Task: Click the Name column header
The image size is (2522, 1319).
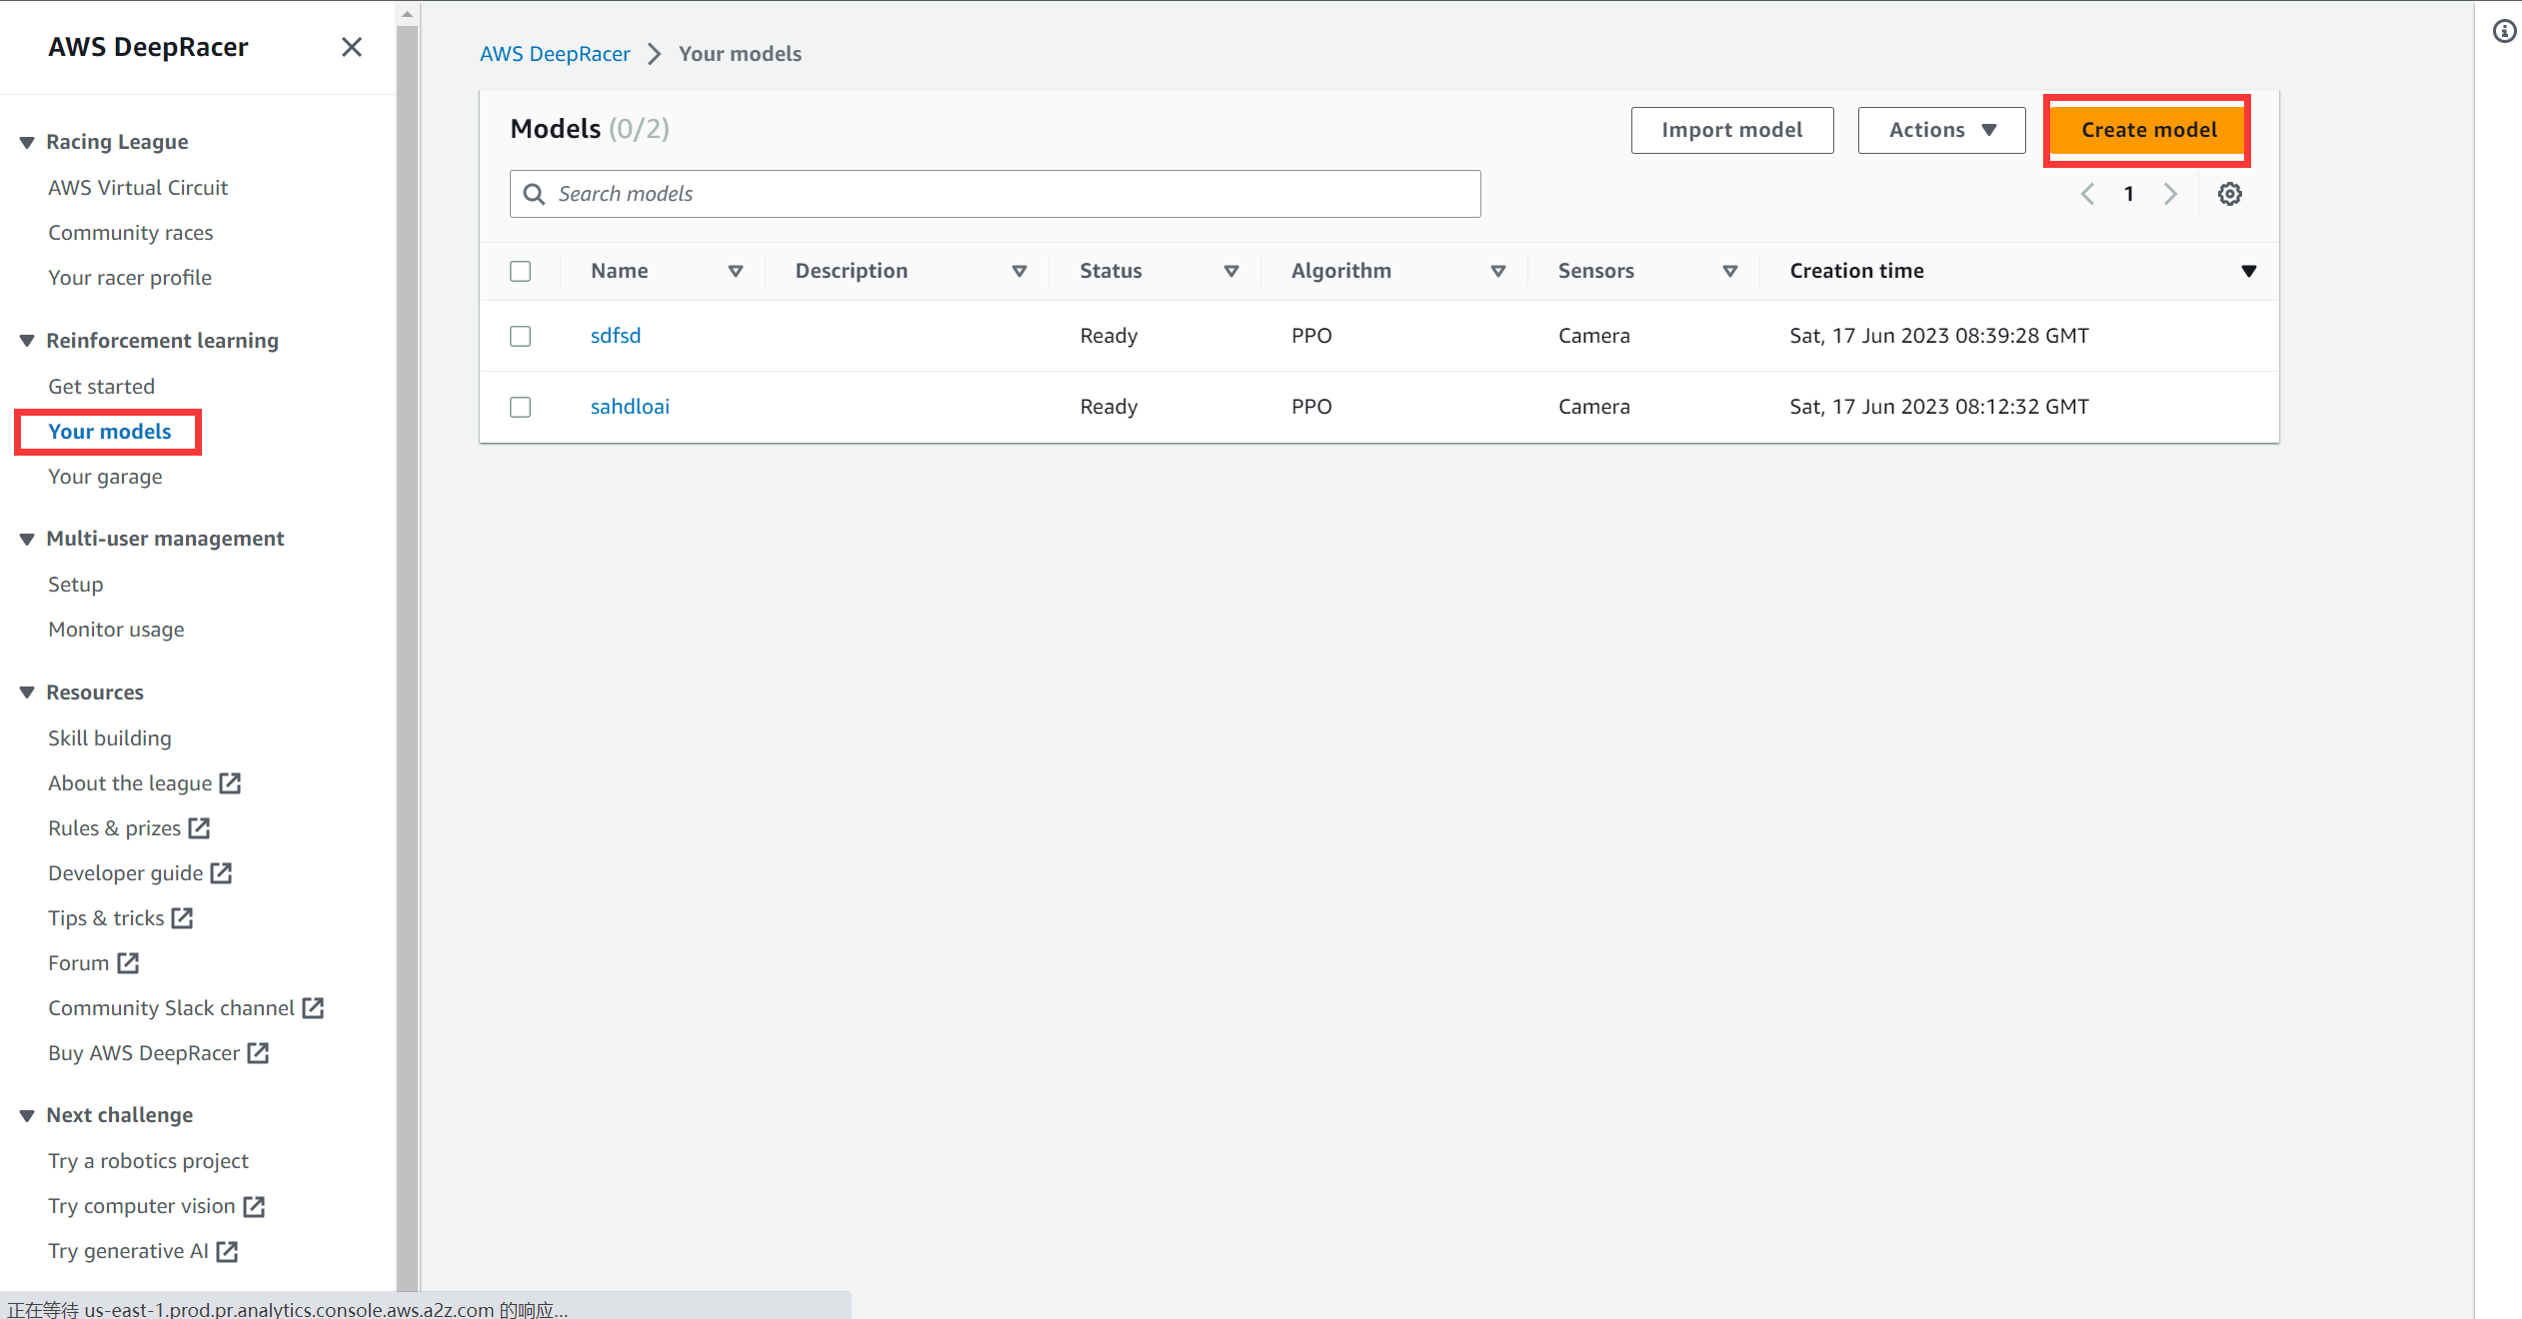Action: click(x=620, y=271)
